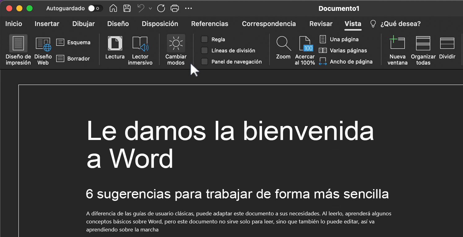Click Acercar al 100% icon
463x237 pixels.
pos(305,51)
